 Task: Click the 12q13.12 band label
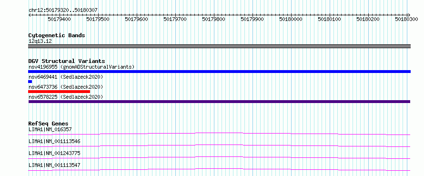point(40,41)
